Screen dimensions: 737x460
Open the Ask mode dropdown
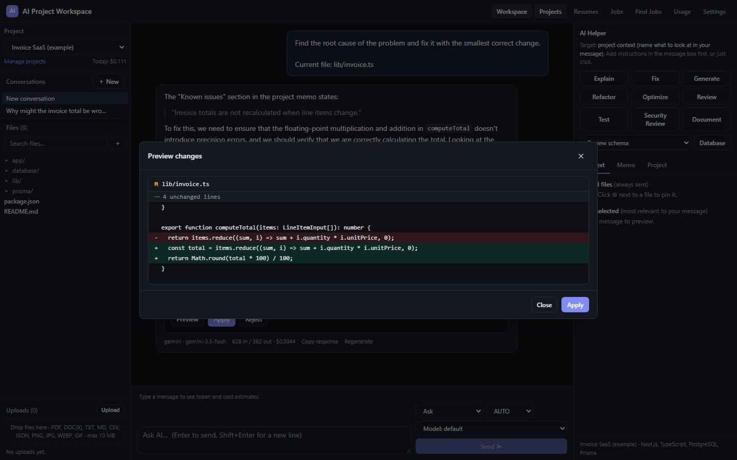[450, 411]
